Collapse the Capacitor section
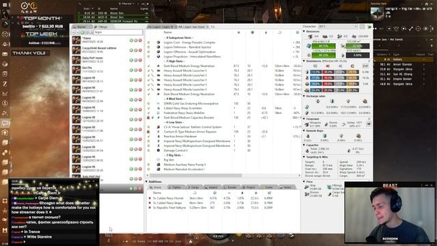The image size is (437, 246). pos(305,145)
